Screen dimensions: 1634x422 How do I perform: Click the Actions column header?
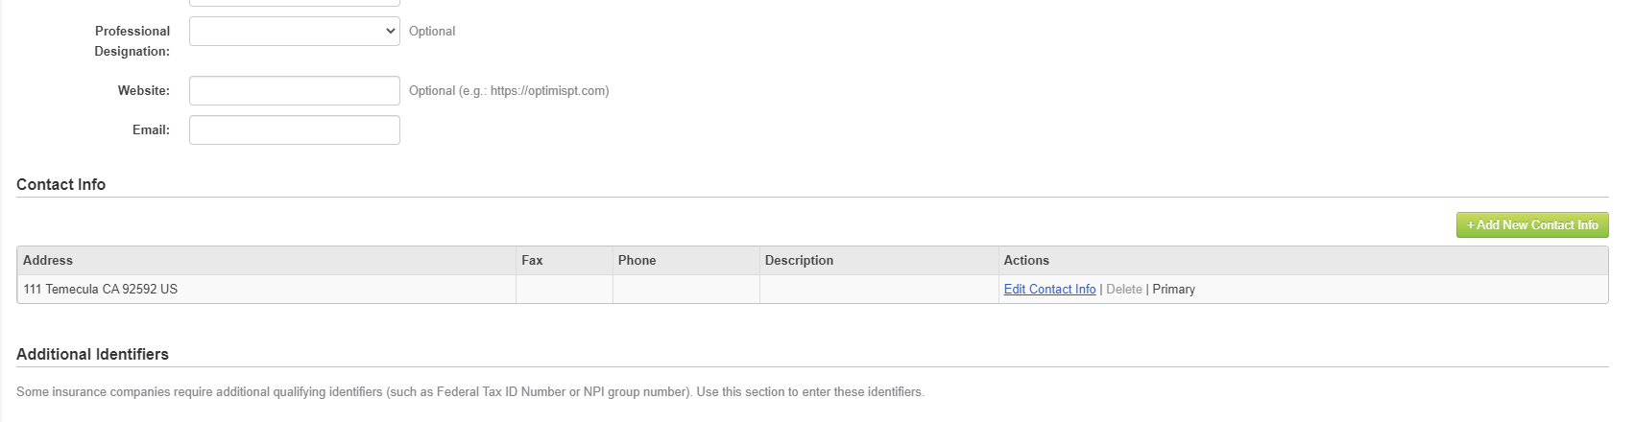pos(1026,261)
